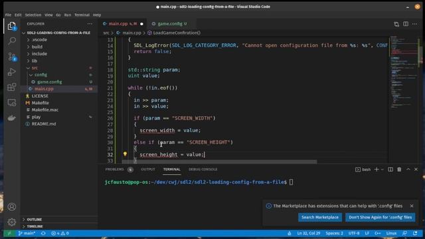The width and height of the screenshot is (425, 239).
Task: Maximize the panel with the up chevron
Action: pyautogui.click(x=408, y=169)
